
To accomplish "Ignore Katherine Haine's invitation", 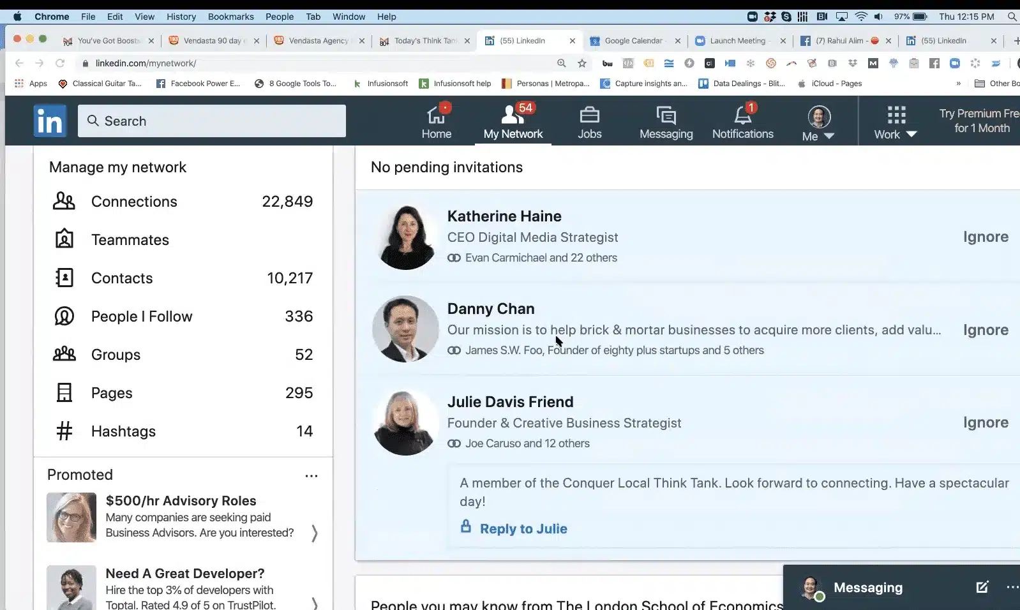I will click(x=985, y=237).
